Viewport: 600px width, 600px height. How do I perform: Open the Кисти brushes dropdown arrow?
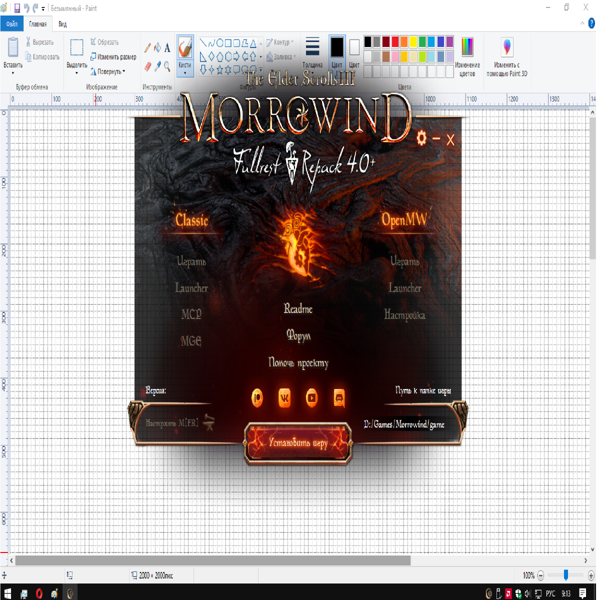(185, 73)
